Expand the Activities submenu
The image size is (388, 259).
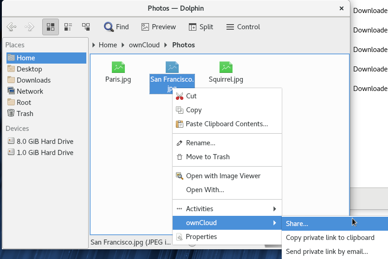[x=227, y=209]
